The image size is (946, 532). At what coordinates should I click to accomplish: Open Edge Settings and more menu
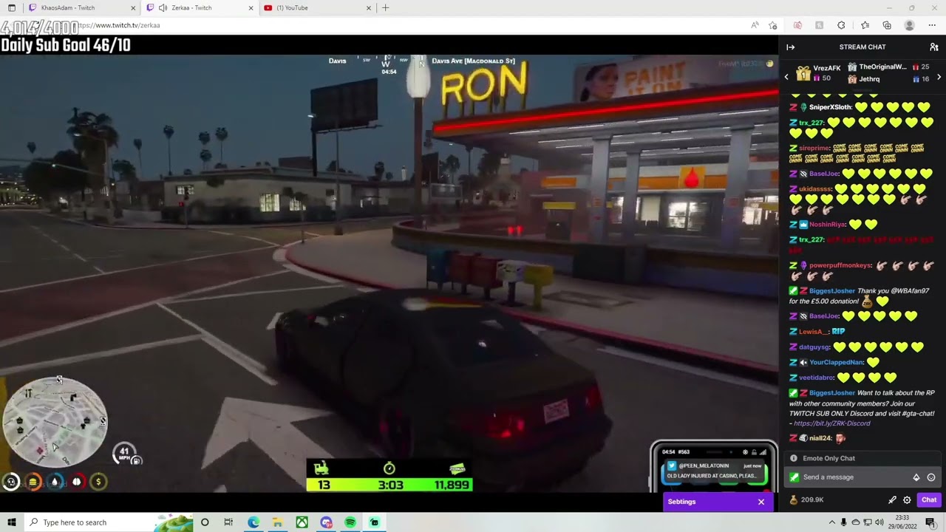coord(931,25)
